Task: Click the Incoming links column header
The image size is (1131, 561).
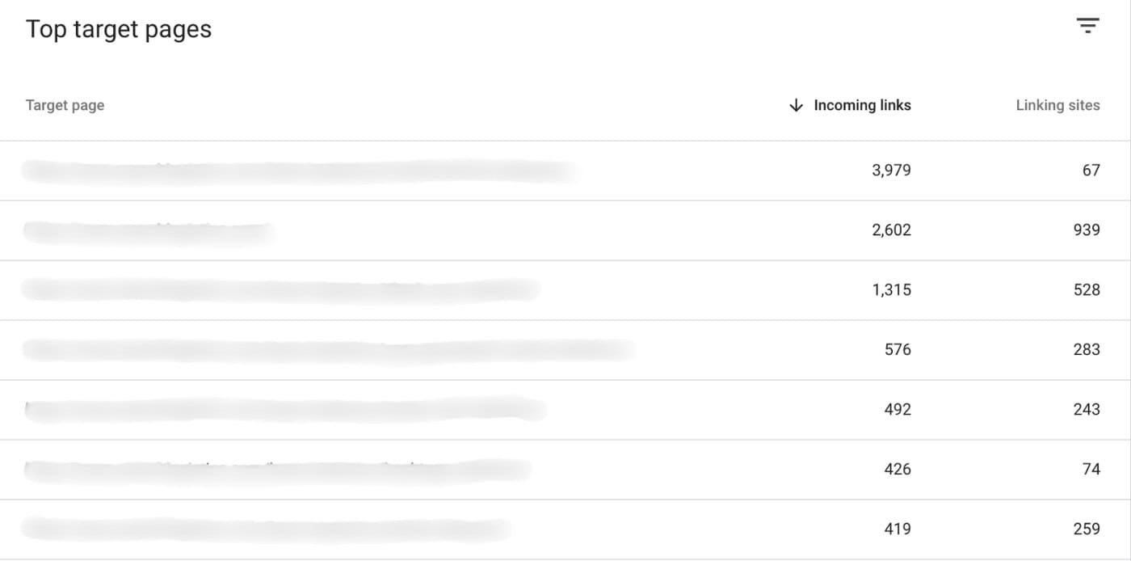Action: pyautogui.click(x=863, y=105)
